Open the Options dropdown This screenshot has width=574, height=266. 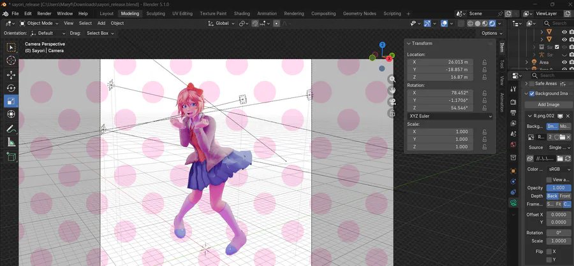click(x=492, y=33)
